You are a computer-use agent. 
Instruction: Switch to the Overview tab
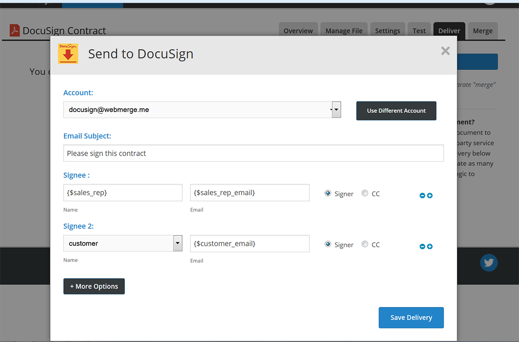(298, 31)
